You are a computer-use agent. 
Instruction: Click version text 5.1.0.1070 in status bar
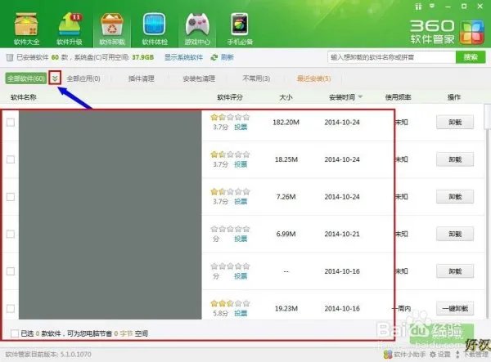coord(76,355)
